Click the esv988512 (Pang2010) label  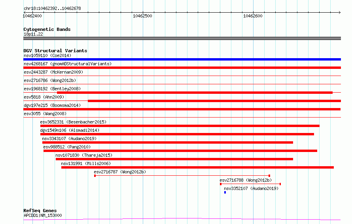(x=67, y=147)
